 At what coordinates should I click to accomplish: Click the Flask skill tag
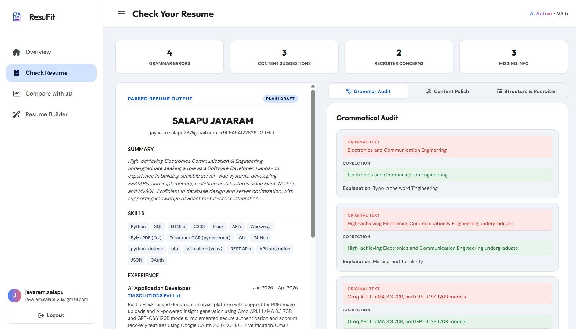[218, 226]
